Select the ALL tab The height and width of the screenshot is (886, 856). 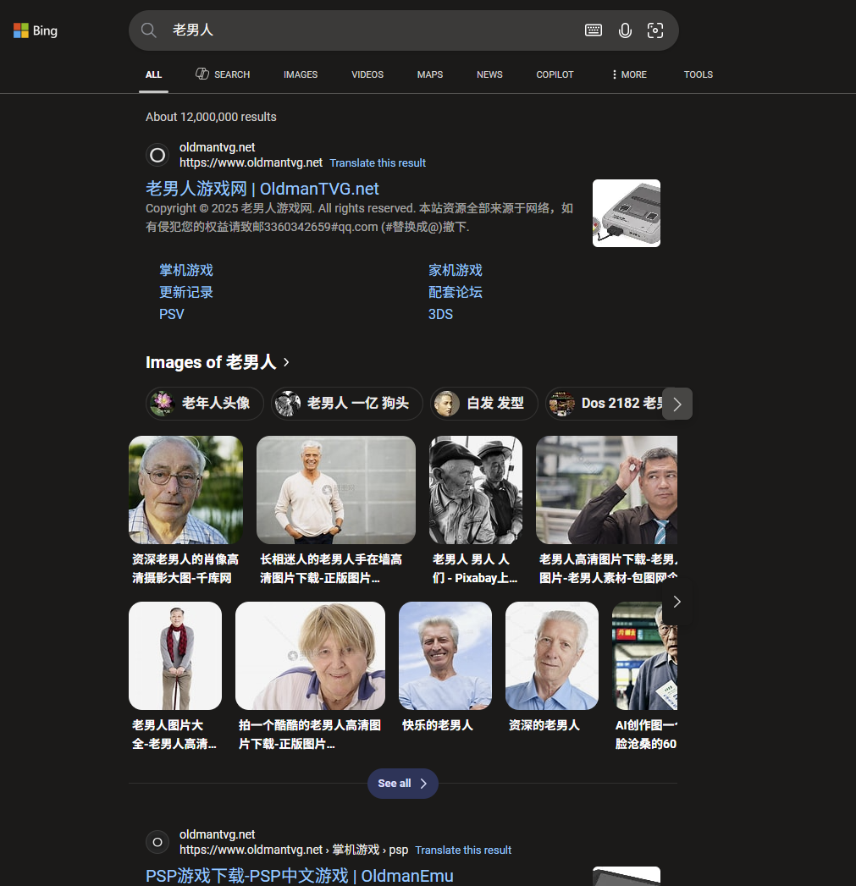point(154,74)
